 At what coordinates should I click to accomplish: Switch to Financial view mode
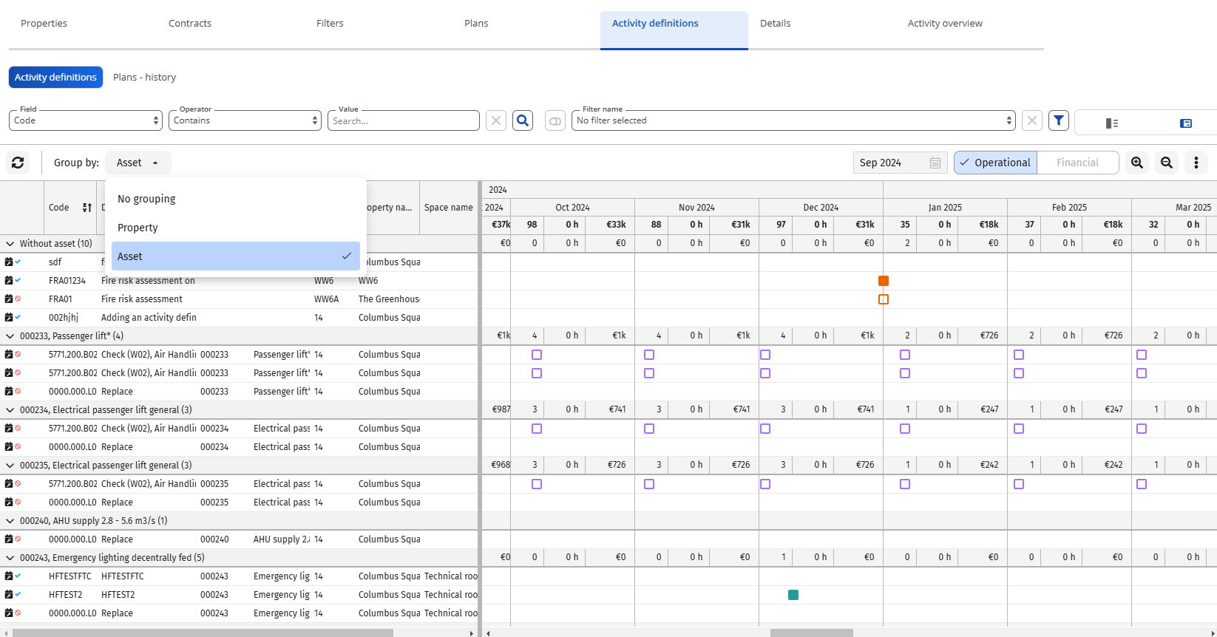click(1077, 163)
